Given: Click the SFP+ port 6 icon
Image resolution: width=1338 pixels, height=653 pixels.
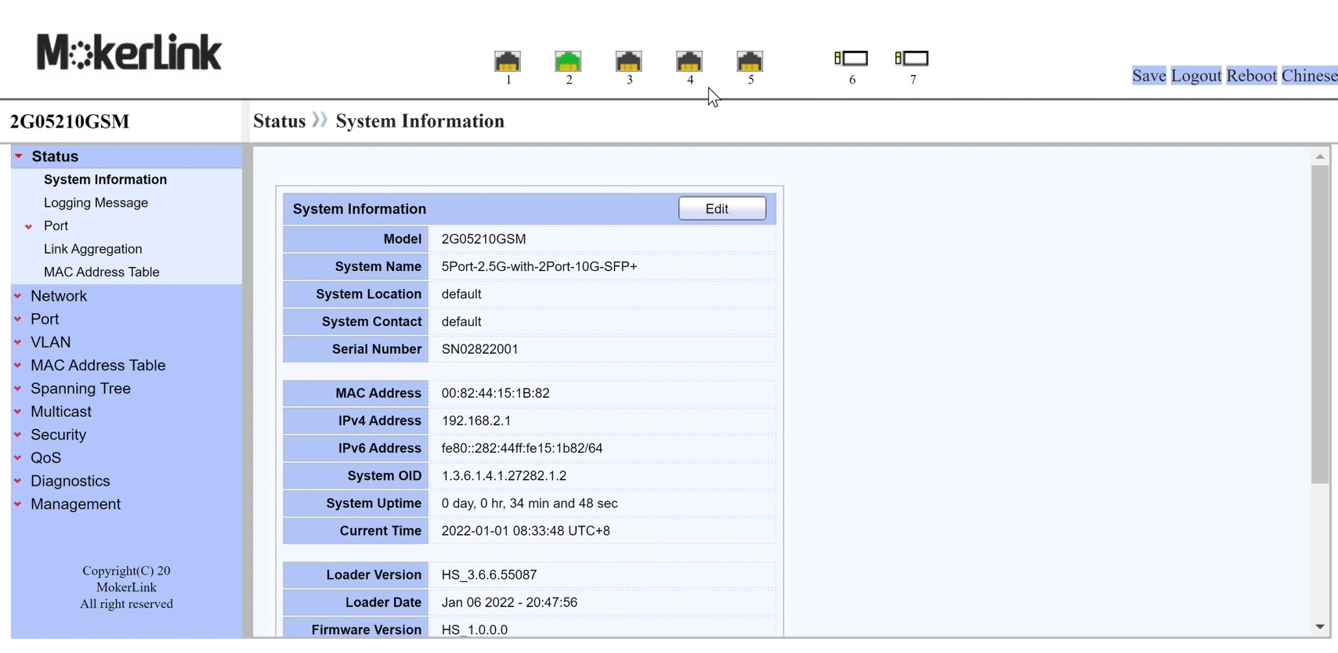Looking at the screenshot, I should pyautogui.click(x=852, y=59).
